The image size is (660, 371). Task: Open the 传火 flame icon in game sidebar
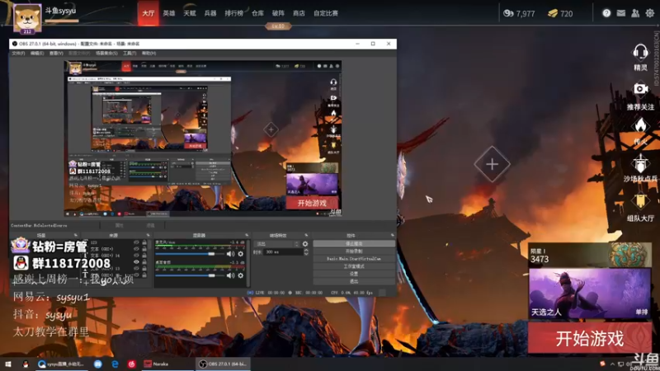coord(640,125)
